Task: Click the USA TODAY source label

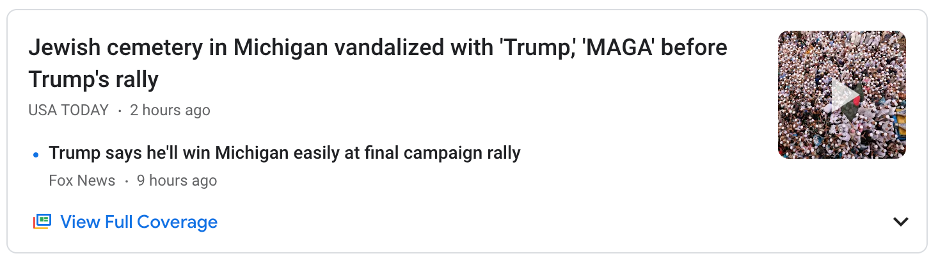Action: (x=68, y=110)
